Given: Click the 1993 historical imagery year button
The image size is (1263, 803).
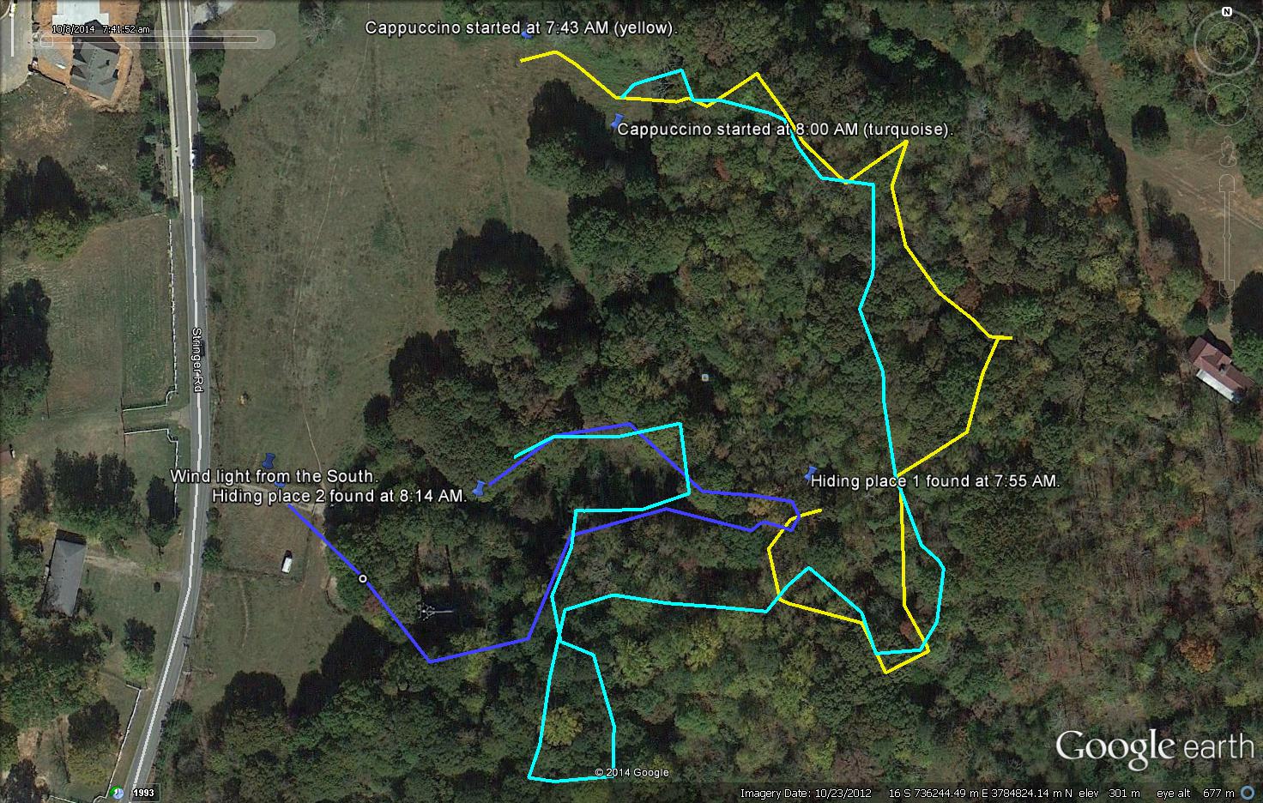Looking at the screenshot, I should 142,793.
